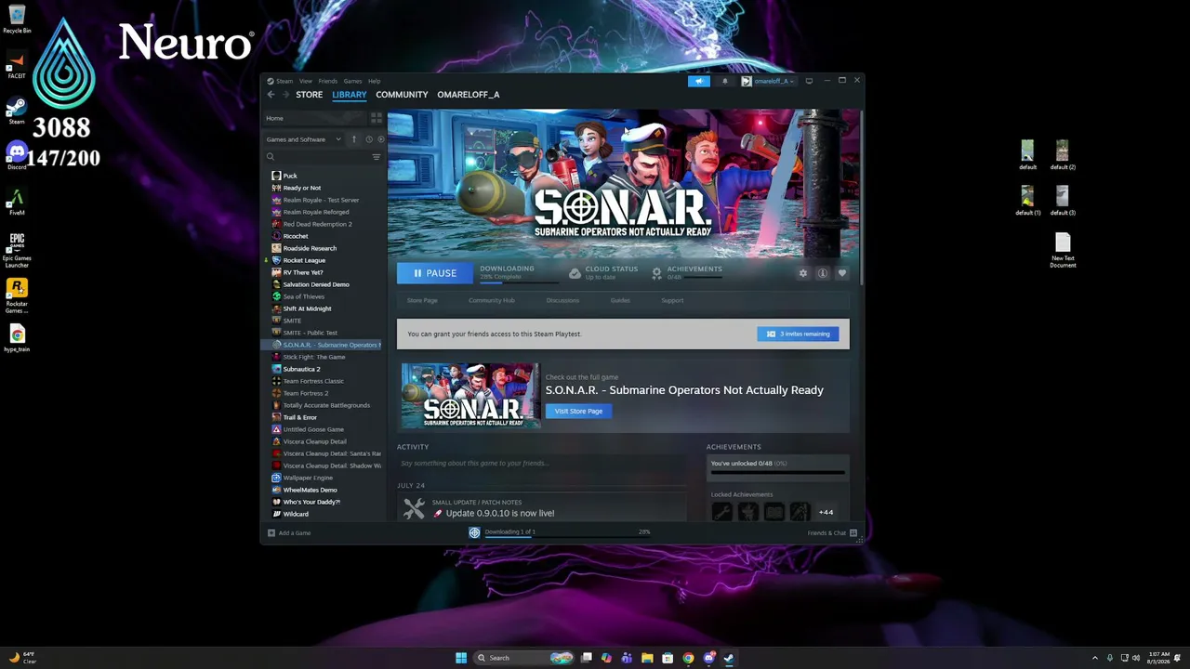This screenshot has width=1190, height=669.
Task: Open the Games menu
Action: pyautogui.click(x=352, y=81)
